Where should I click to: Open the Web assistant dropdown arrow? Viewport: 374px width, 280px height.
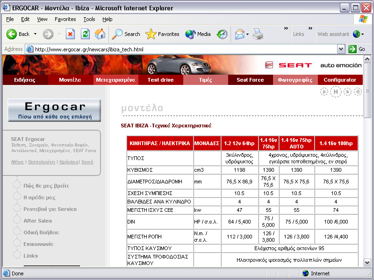coord(363,34)
